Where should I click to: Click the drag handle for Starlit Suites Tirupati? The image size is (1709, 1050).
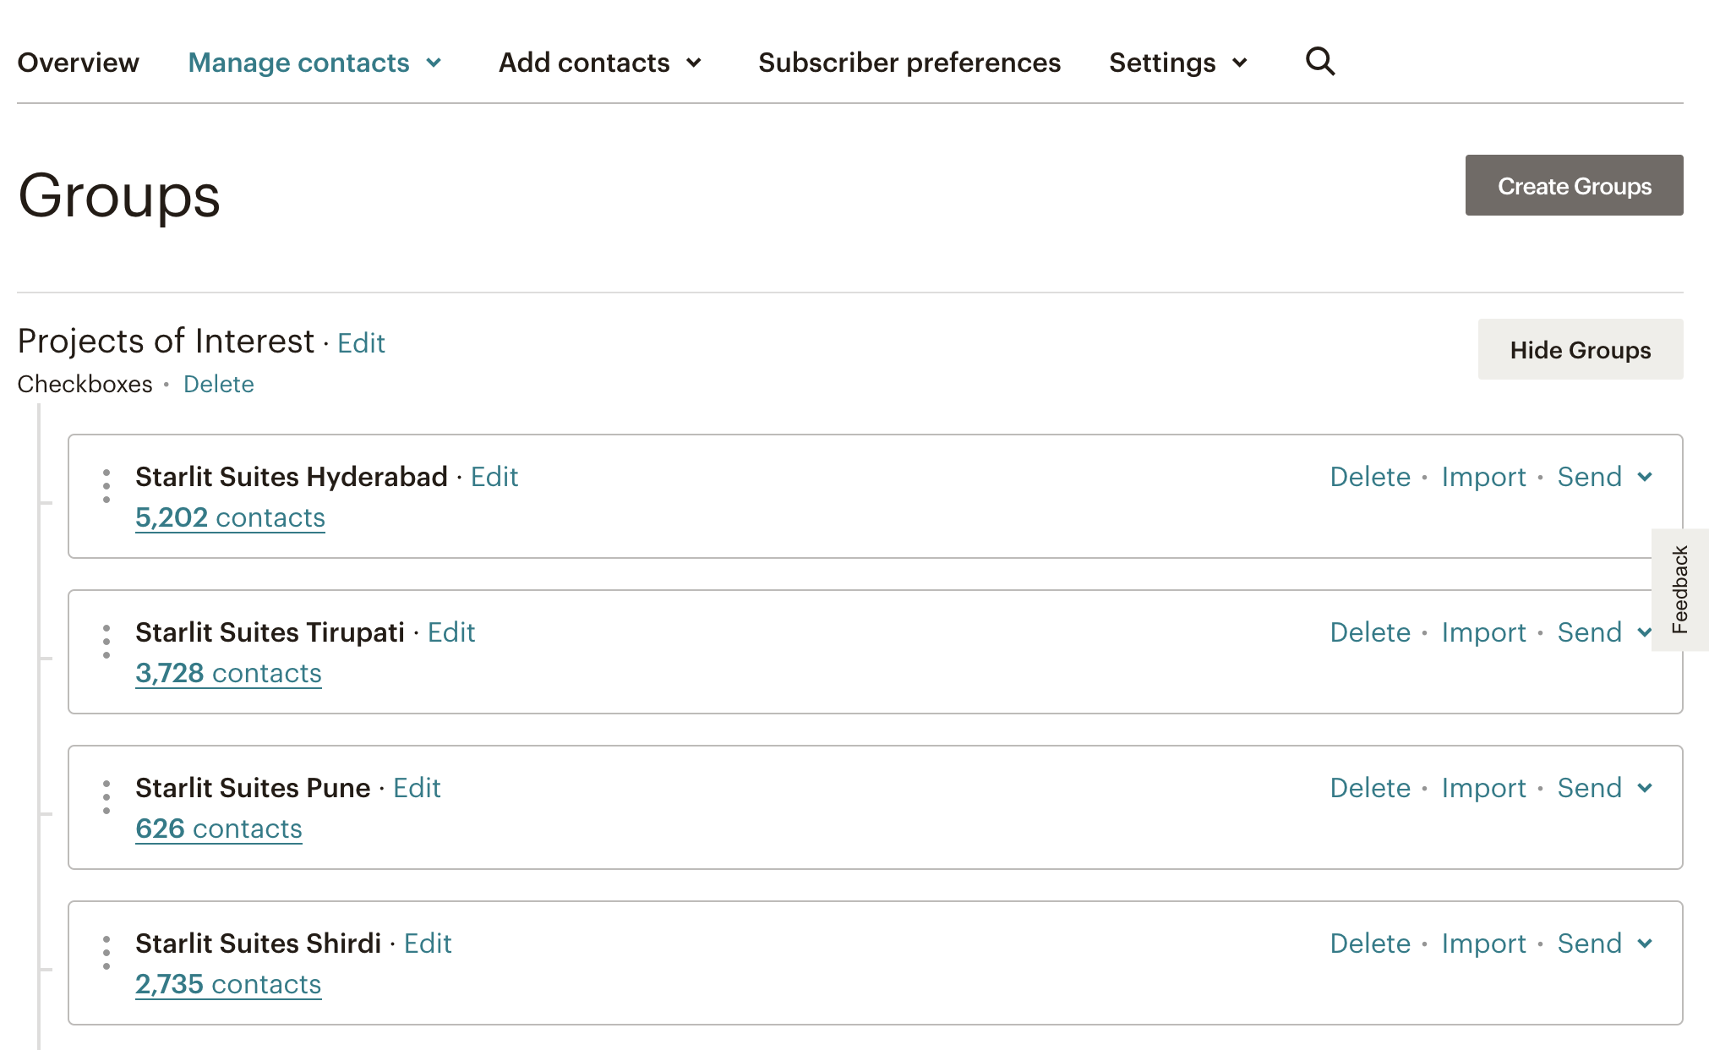[x=106, y=642]
